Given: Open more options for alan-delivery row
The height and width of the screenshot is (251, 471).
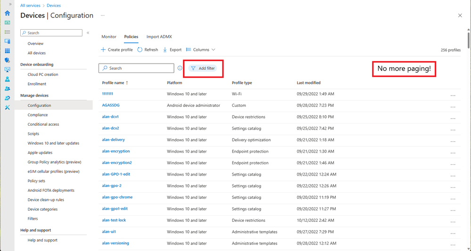Looking at the screenshot, I should pyautogui.click(x=453, y=141).
